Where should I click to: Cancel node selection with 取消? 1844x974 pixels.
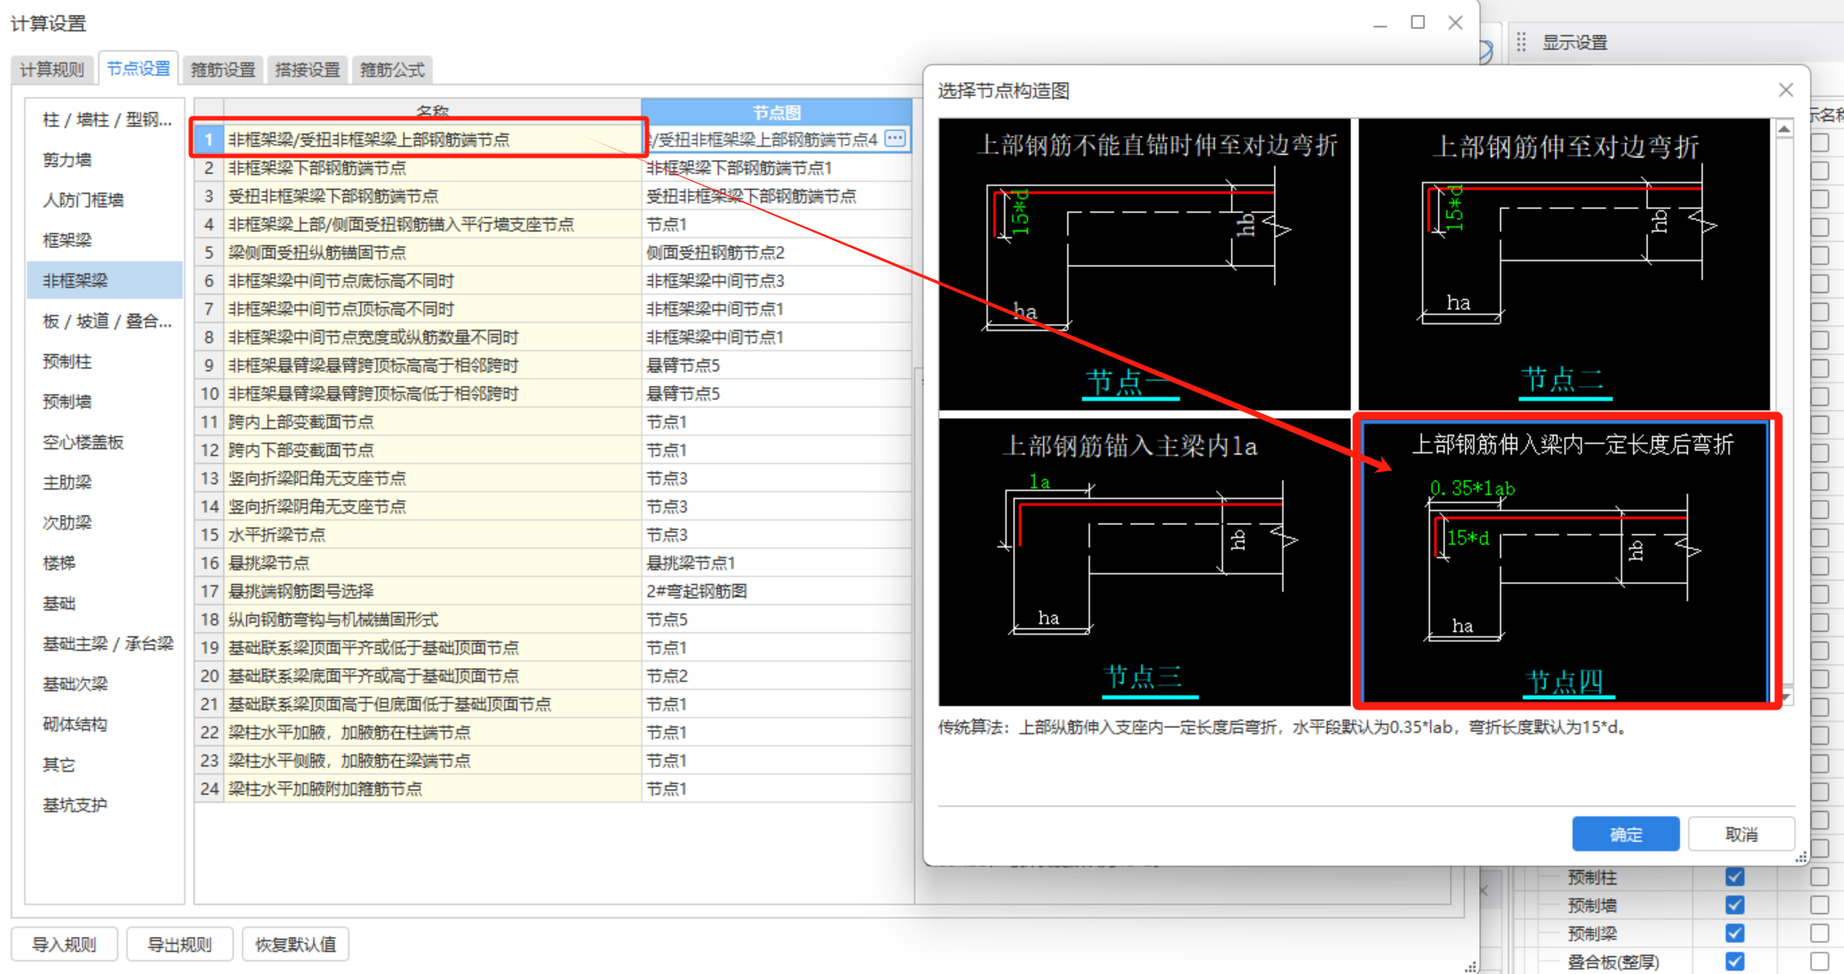click(1741, 834)
